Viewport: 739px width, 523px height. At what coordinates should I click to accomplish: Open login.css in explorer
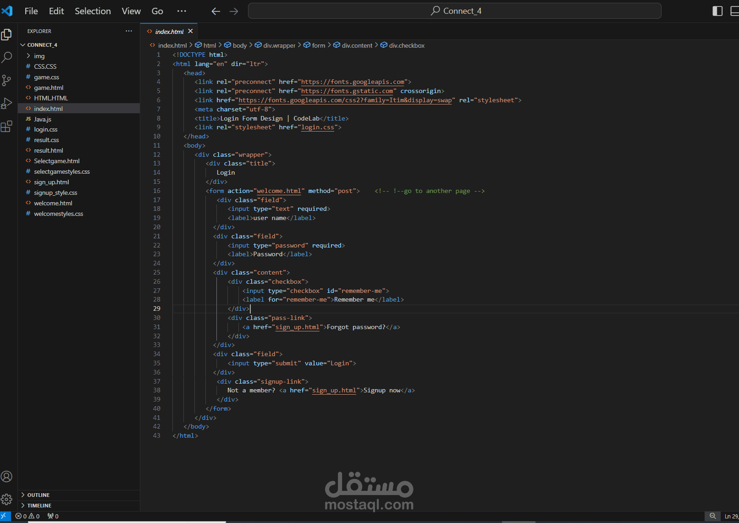[79, 129]
